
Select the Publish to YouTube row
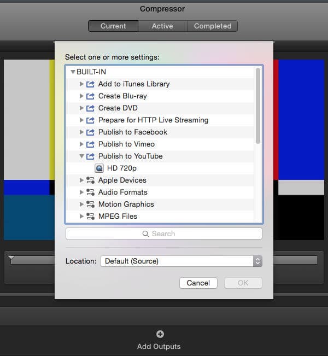click(161, 156)
